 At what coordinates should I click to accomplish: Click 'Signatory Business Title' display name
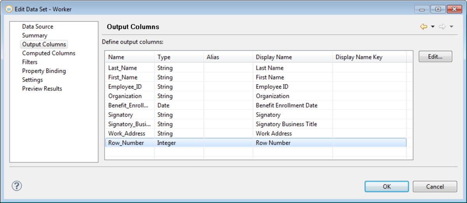click(x=293, y=124)
